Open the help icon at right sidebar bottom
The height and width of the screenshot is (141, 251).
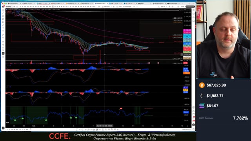tap(193, 129)
